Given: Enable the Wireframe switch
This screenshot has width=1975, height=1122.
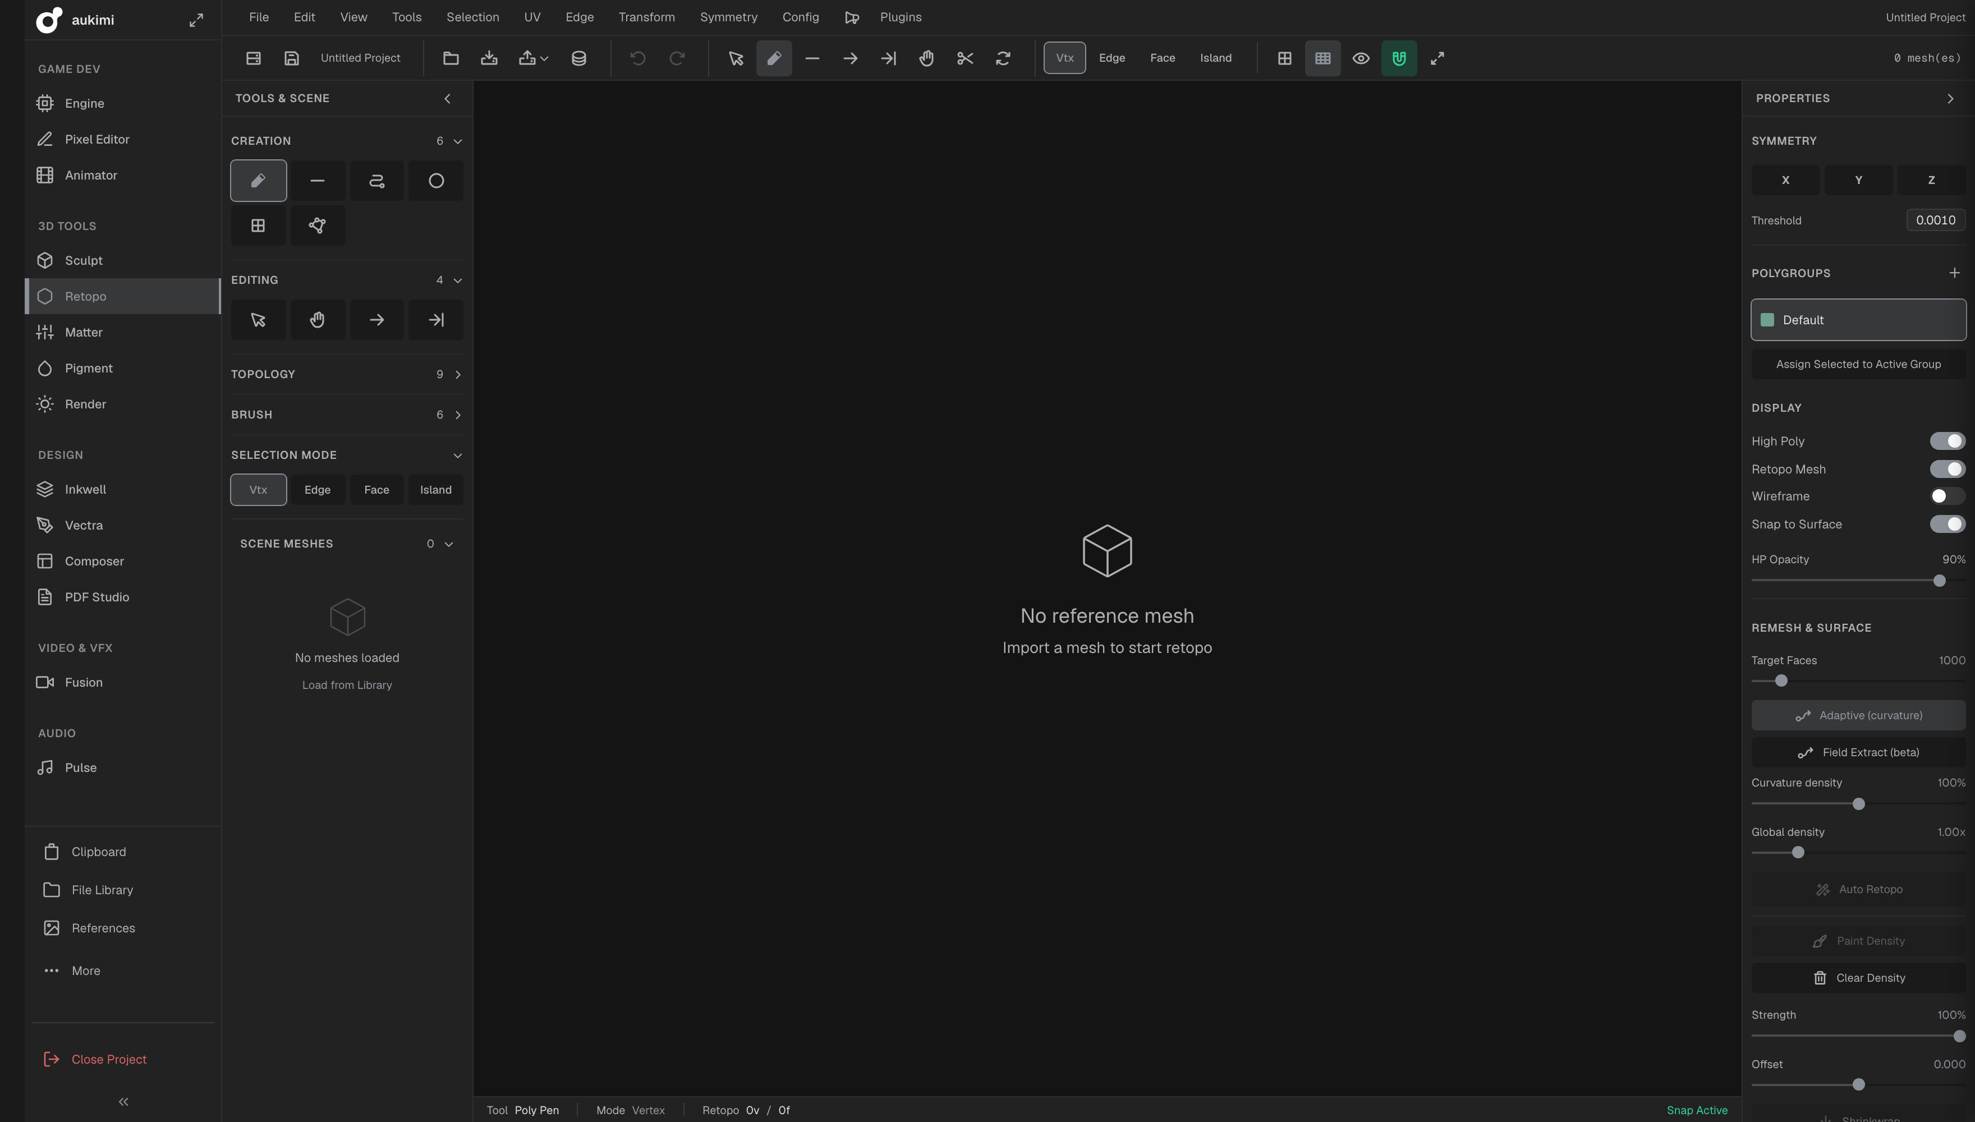Looking at the screenshot, I should 1948,496.
